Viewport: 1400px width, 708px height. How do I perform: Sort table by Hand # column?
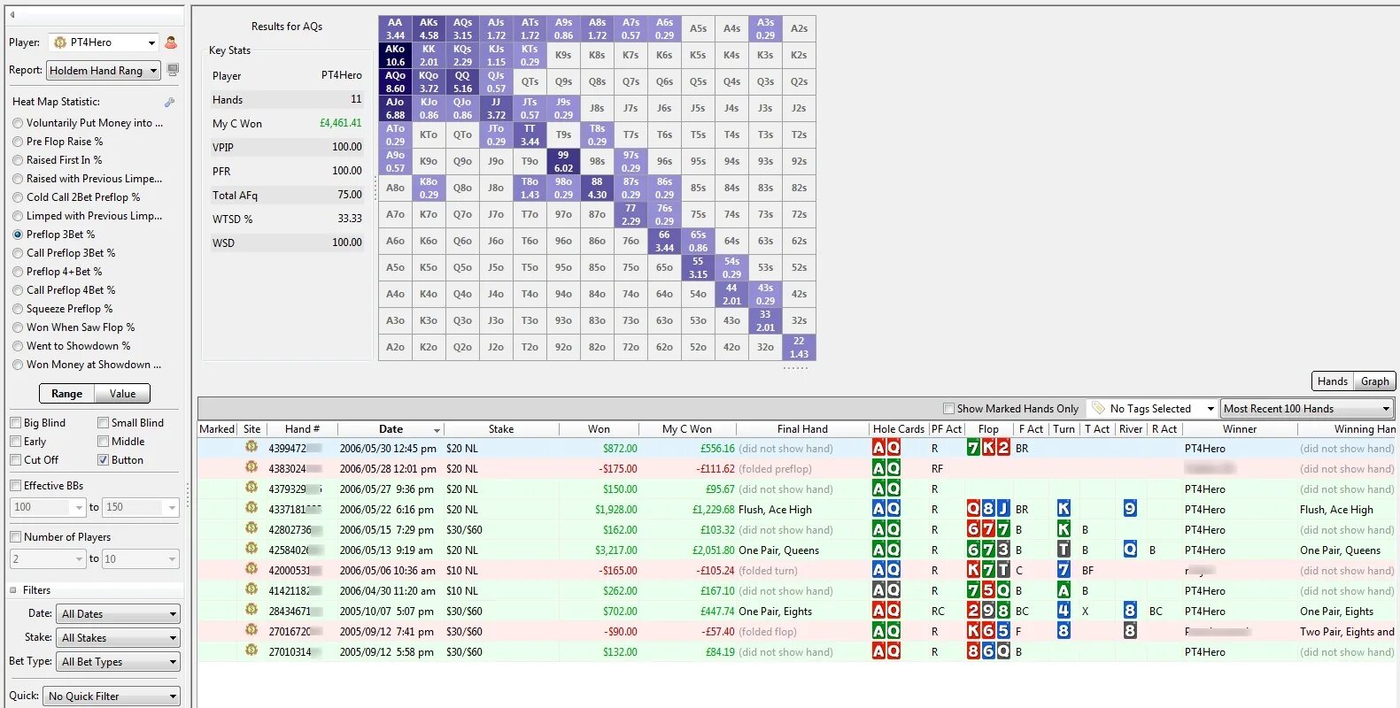302,429
